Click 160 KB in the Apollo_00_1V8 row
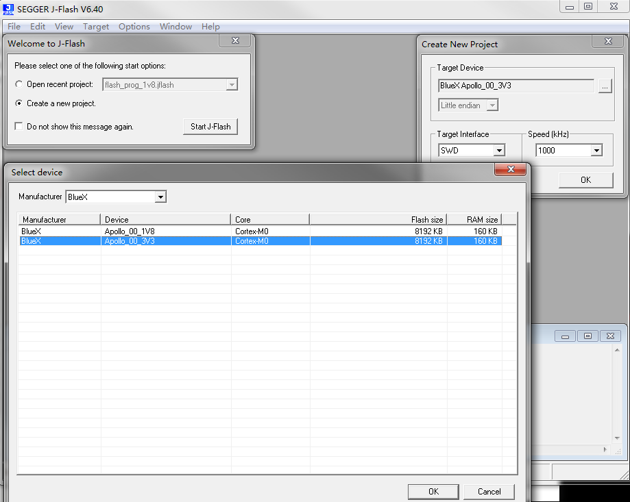Viewport: 630px width, 502px height. point(485,231)
